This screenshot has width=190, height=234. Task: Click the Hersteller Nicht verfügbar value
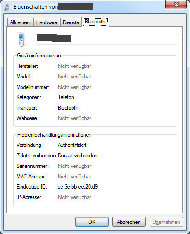(x=75, y=66)
